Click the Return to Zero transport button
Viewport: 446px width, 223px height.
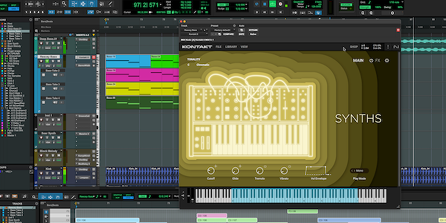pos(257,12)
